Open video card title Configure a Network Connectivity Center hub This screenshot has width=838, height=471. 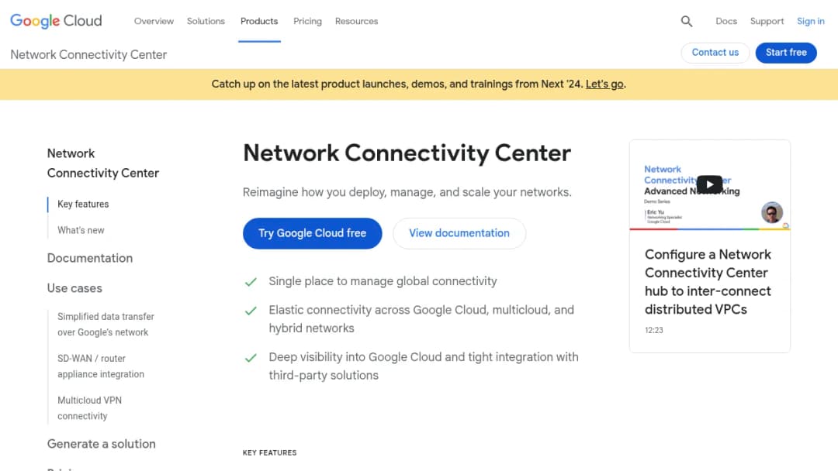pyautogui.click(x=708, y=282)
